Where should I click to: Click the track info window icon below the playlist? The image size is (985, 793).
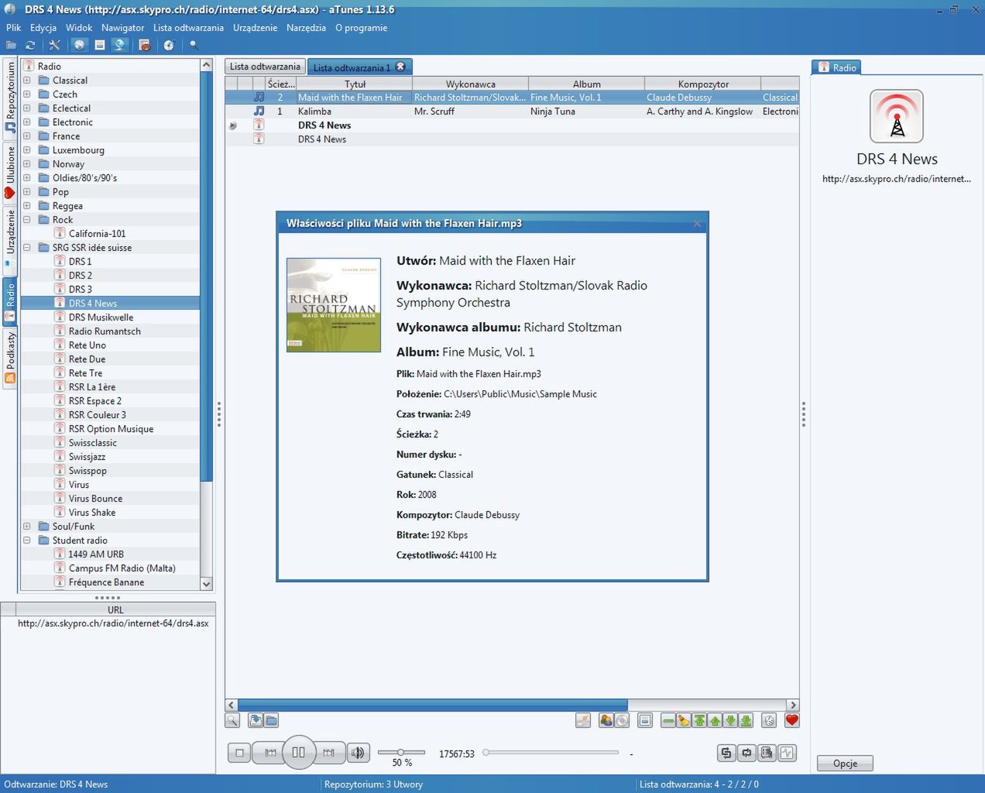pos(645,721)
